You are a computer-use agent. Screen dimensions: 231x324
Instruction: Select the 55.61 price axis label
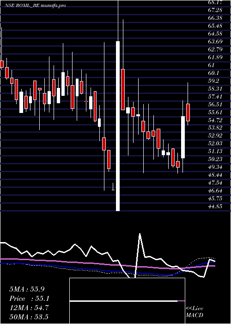coord(215,112)
